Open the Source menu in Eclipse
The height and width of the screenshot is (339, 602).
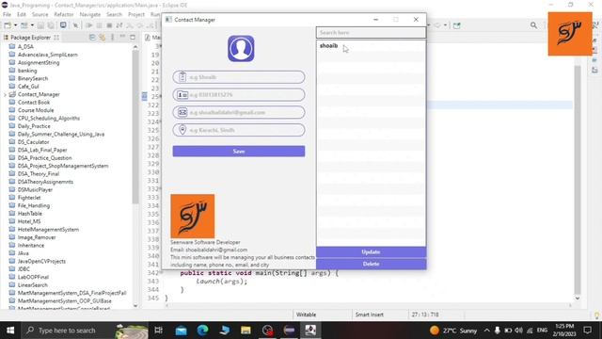pos(40,15)
